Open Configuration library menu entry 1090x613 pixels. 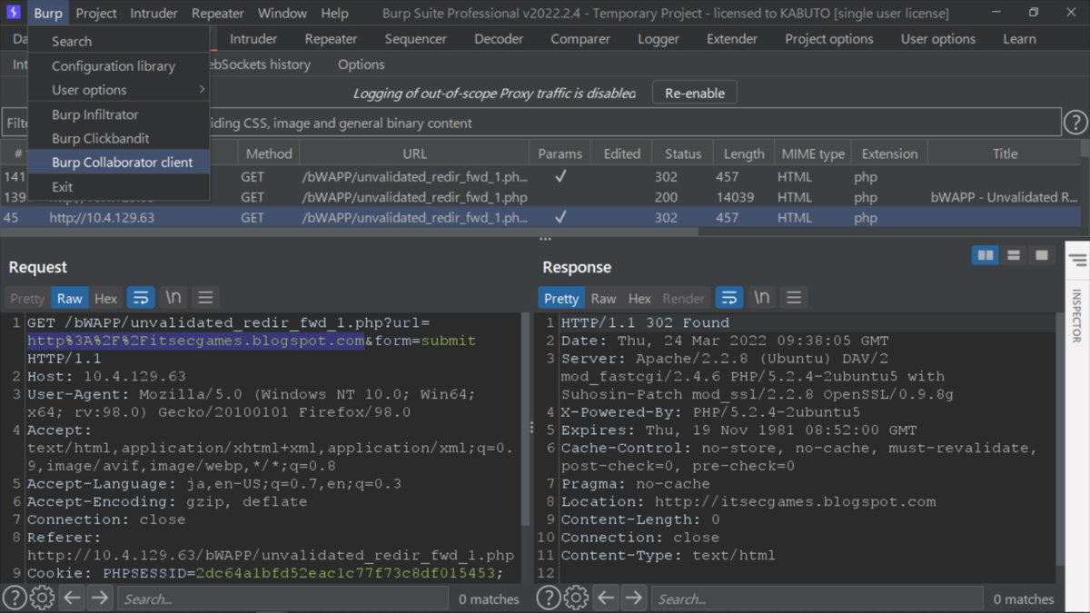tap(118, 66)
